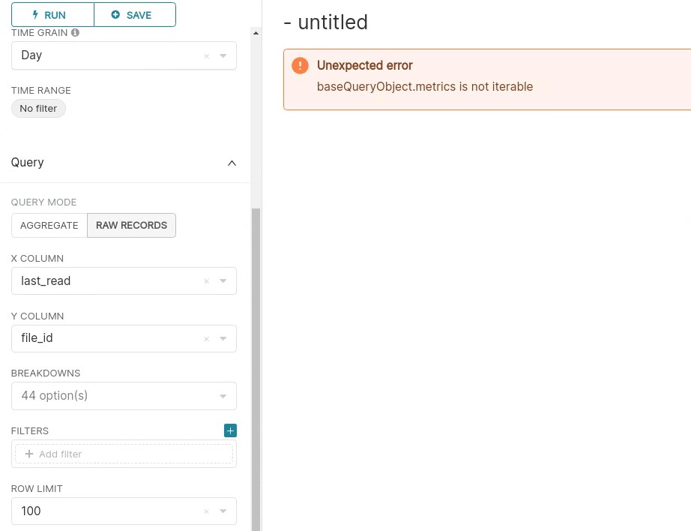The height and width of the screenshot is (531, 691).
Task: Open the file_id Y COLUMN dropdown
Action: pyautogui.click(x=223, y=338)
